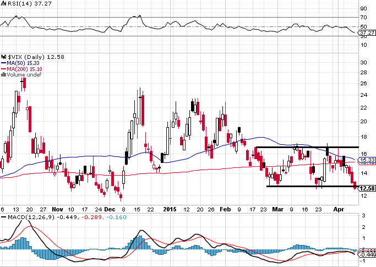Click the $VIX (Daily) 12.58 title
This screenshot has width=376, height=267.
(36, 57)
